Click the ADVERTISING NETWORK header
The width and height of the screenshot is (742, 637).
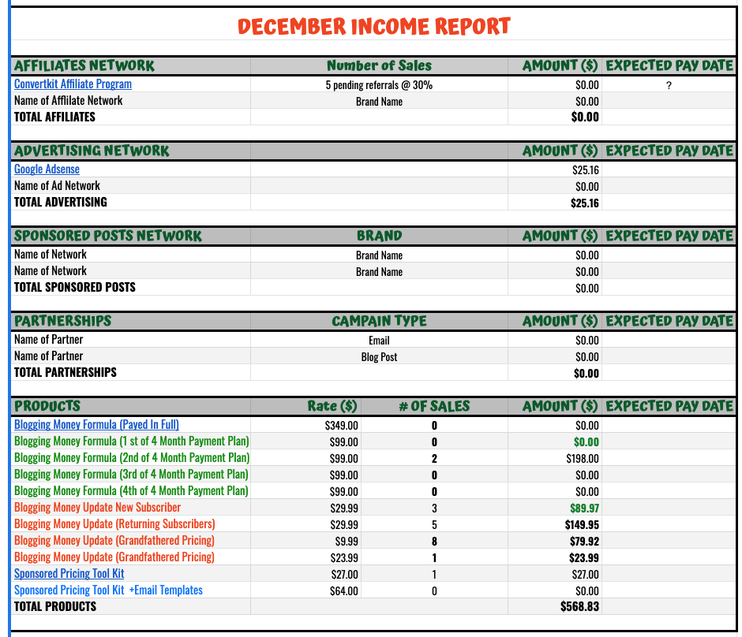92,151
